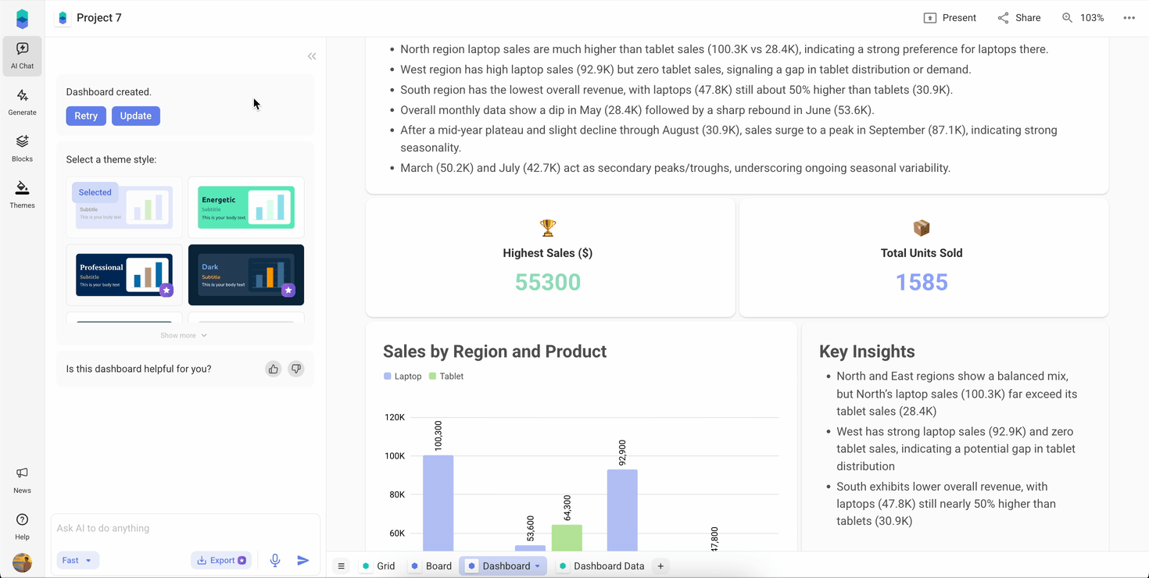This screenshot has height=578, width=1149.
Task: Give a thumbs down to the dashboard
Action: coord(295,368)
